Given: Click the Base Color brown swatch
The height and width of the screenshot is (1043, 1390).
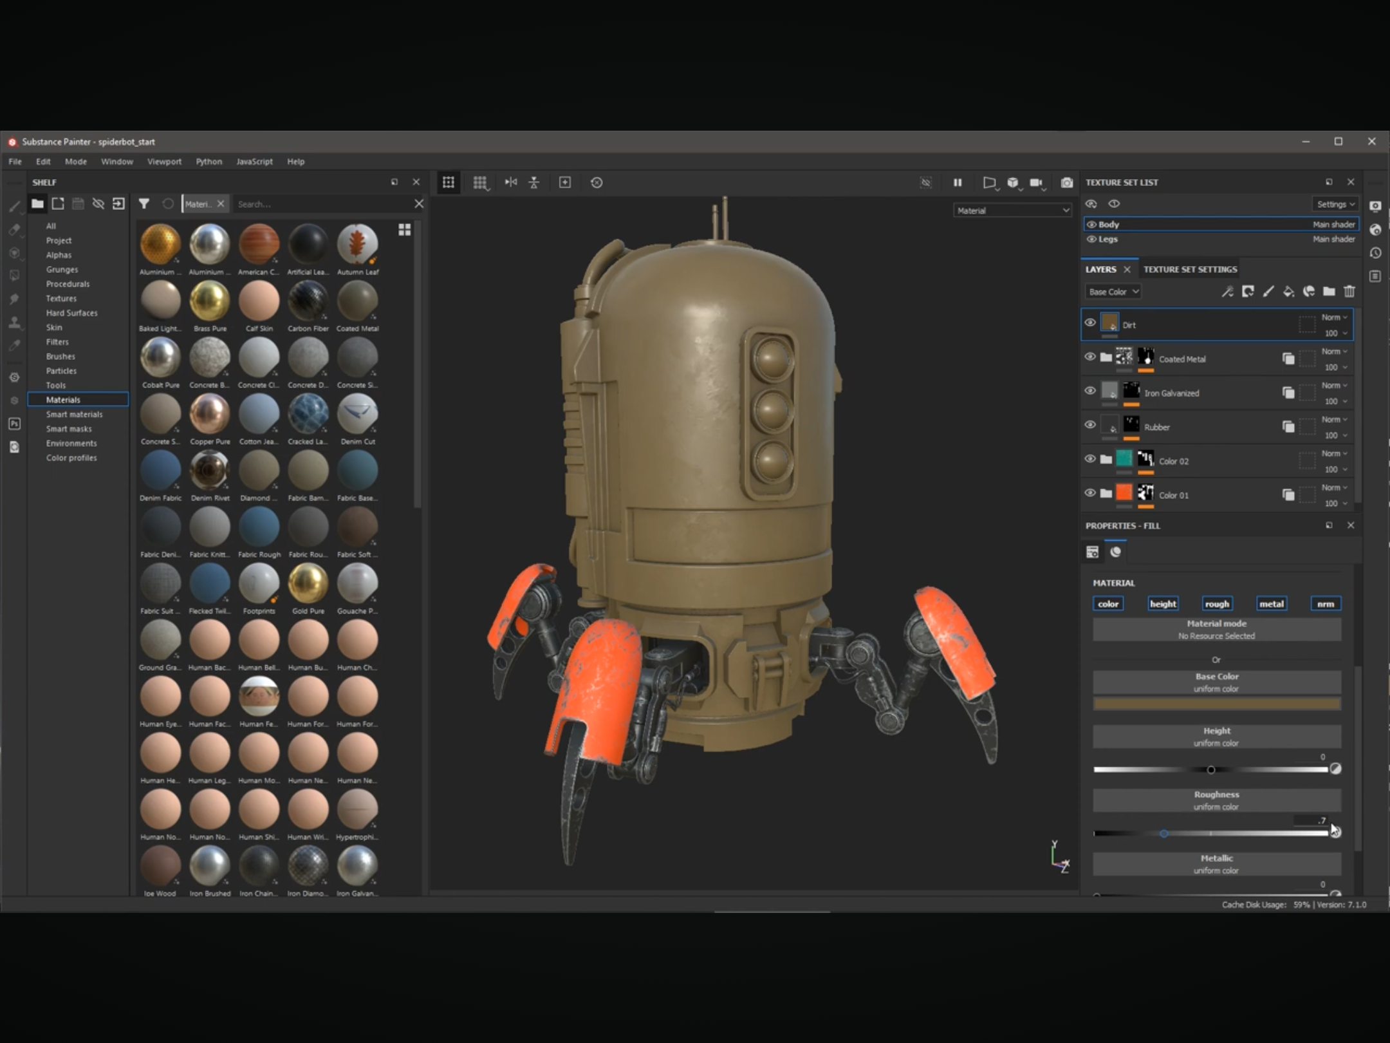Looking at the screenshot, I should pyautogui.click(x=1216, y=704).
